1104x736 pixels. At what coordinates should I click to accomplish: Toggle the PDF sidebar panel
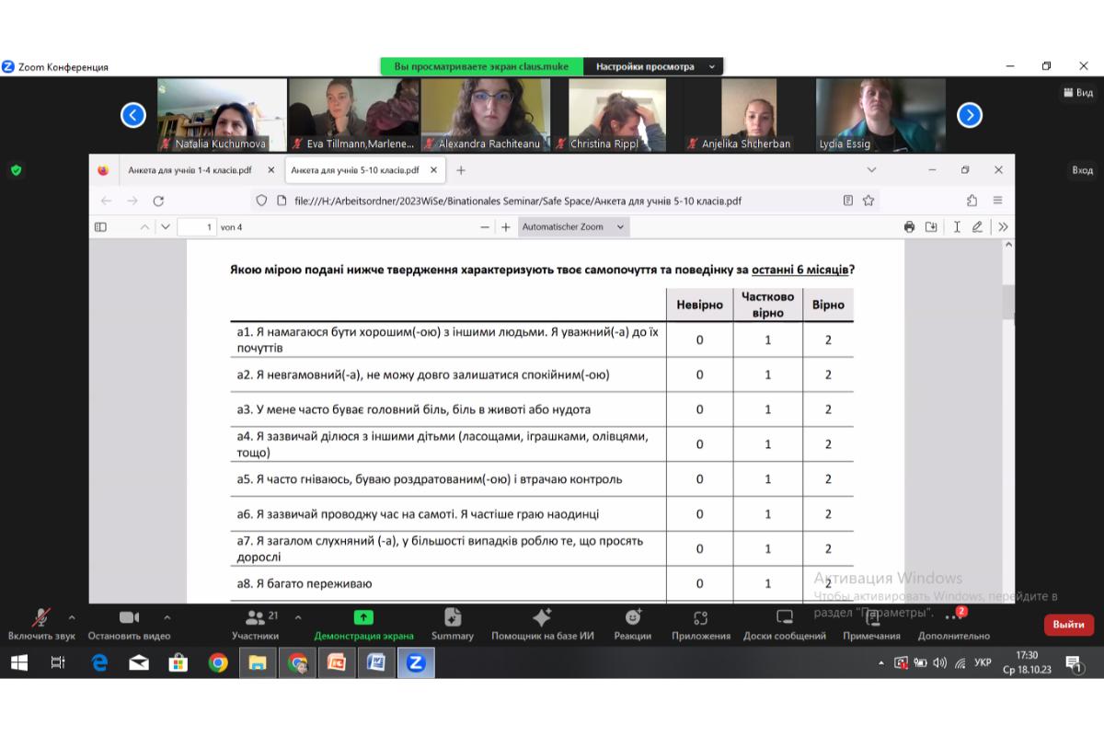click(x=101, y=227)
